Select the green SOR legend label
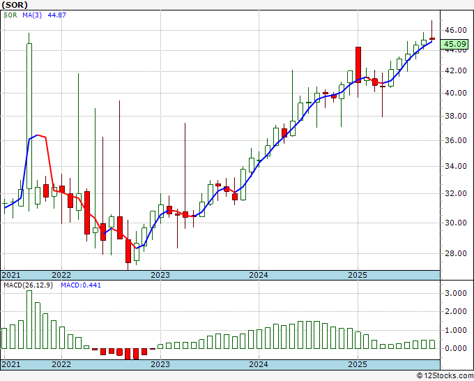This screenshot has width=474, height=381. [x=10, y=15]
